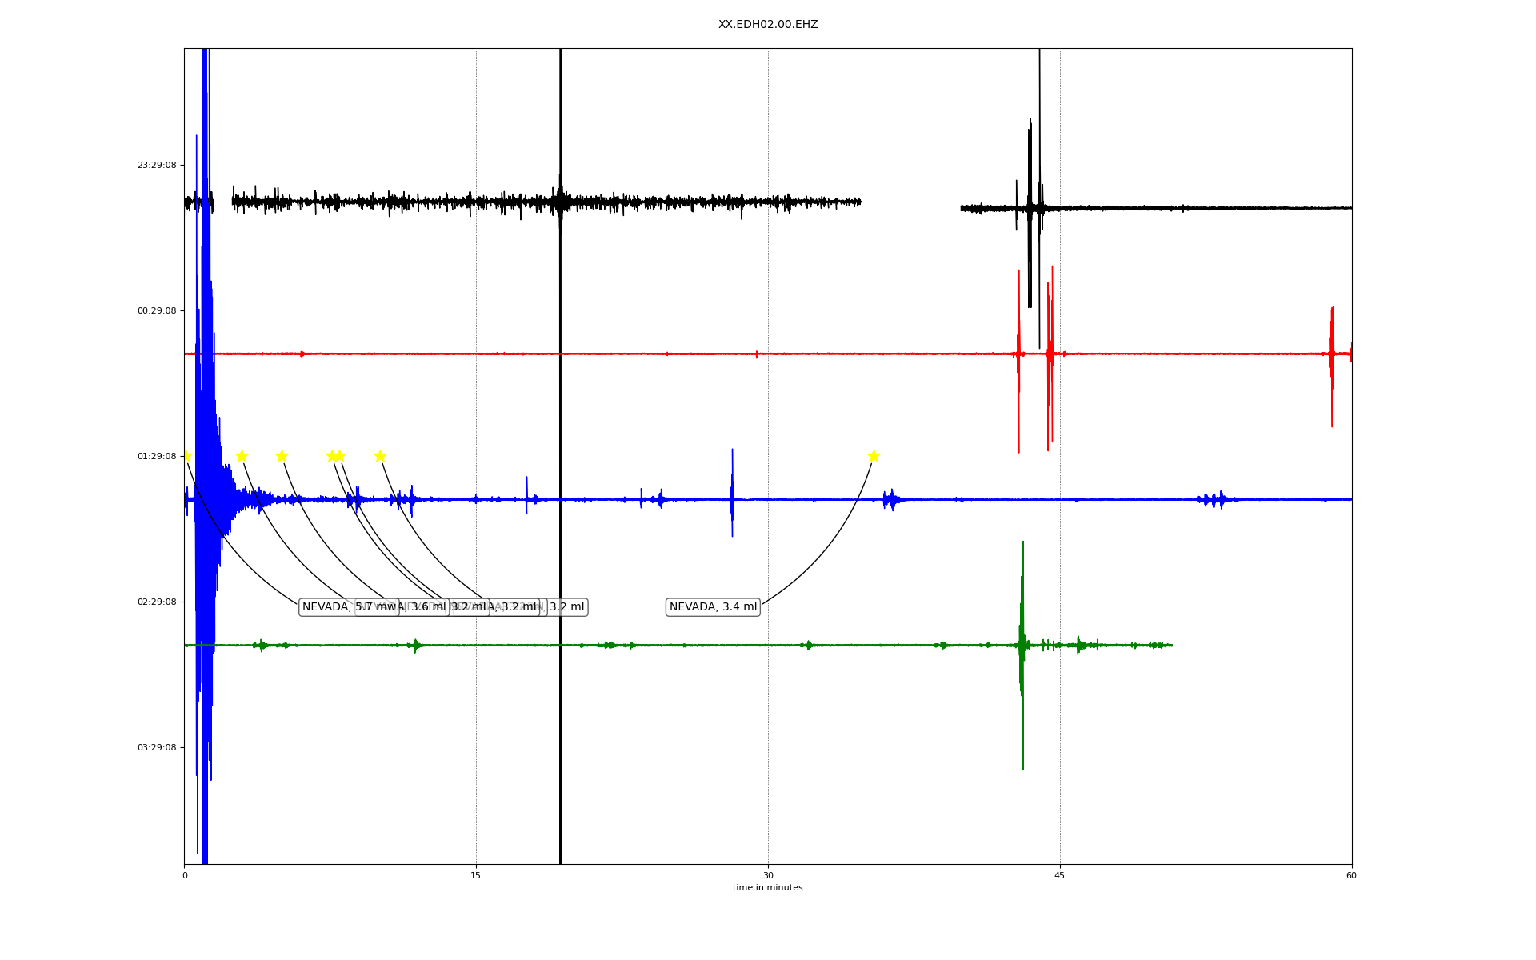Click the yellow star near minute 3
1536x960 pixels.
[x=242, y=456]
